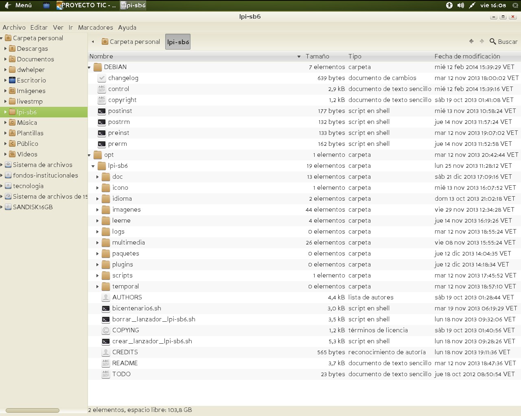Screen dimensions: 521x416
Task: Open the Archivo menu
Action: point(14,28)
